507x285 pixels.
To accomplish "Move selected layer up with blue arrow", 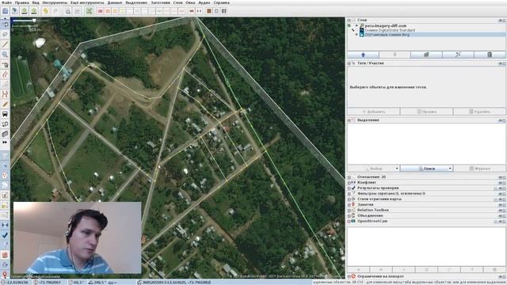I will pos(363,55).
